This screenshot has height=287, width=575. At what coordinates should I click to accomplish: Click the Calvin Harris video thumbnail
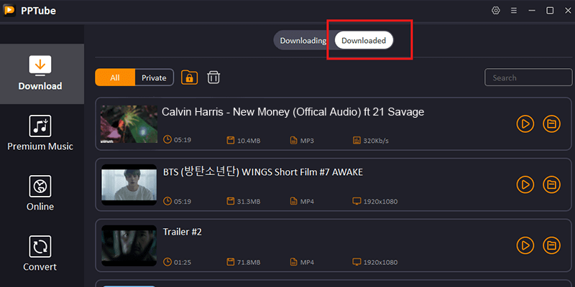coord(129,123)
